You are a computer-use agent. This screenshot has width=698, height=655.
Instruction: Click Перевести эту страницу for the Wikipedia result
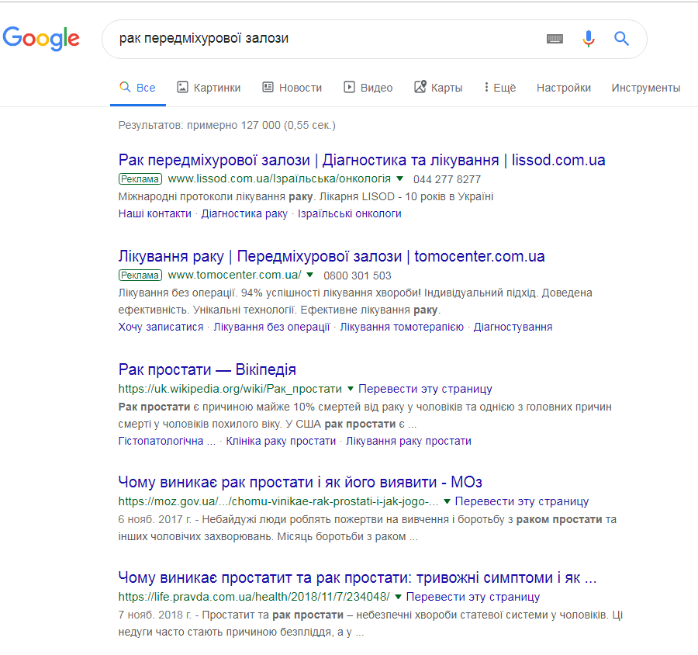(x=425, y=389)
